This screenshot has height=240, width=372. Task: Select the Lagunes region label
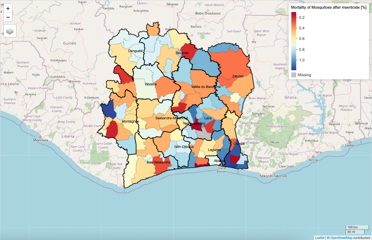(x=214, y=150)
